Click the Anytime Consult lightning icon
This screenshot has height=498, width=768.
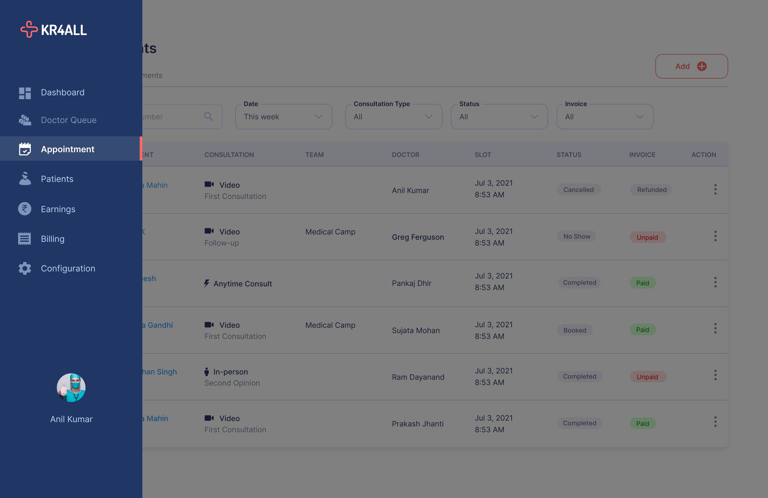pos(207,283)
